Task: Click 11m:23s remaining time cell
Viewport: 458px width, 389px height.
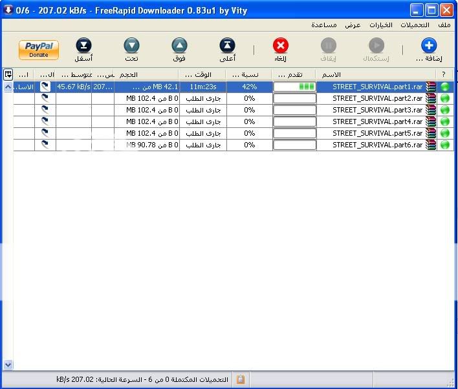Action: [203, 87]
